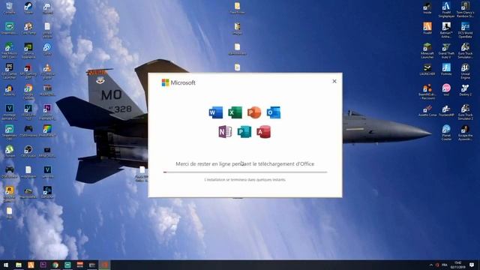Open the Windows notification center

point(472,265)
